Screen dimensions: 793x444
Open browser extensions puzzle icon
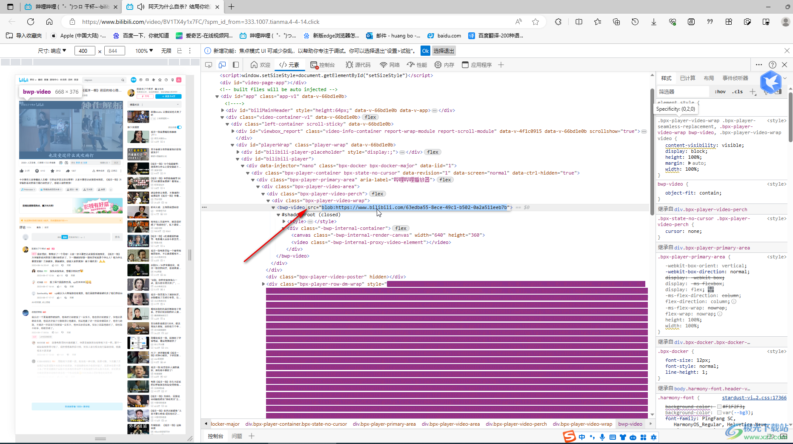558,22
